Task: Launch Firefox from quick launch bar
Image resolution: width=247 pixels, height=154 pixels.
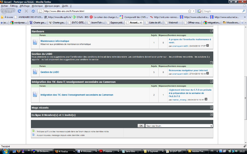Action: click(x=19, y=151)
